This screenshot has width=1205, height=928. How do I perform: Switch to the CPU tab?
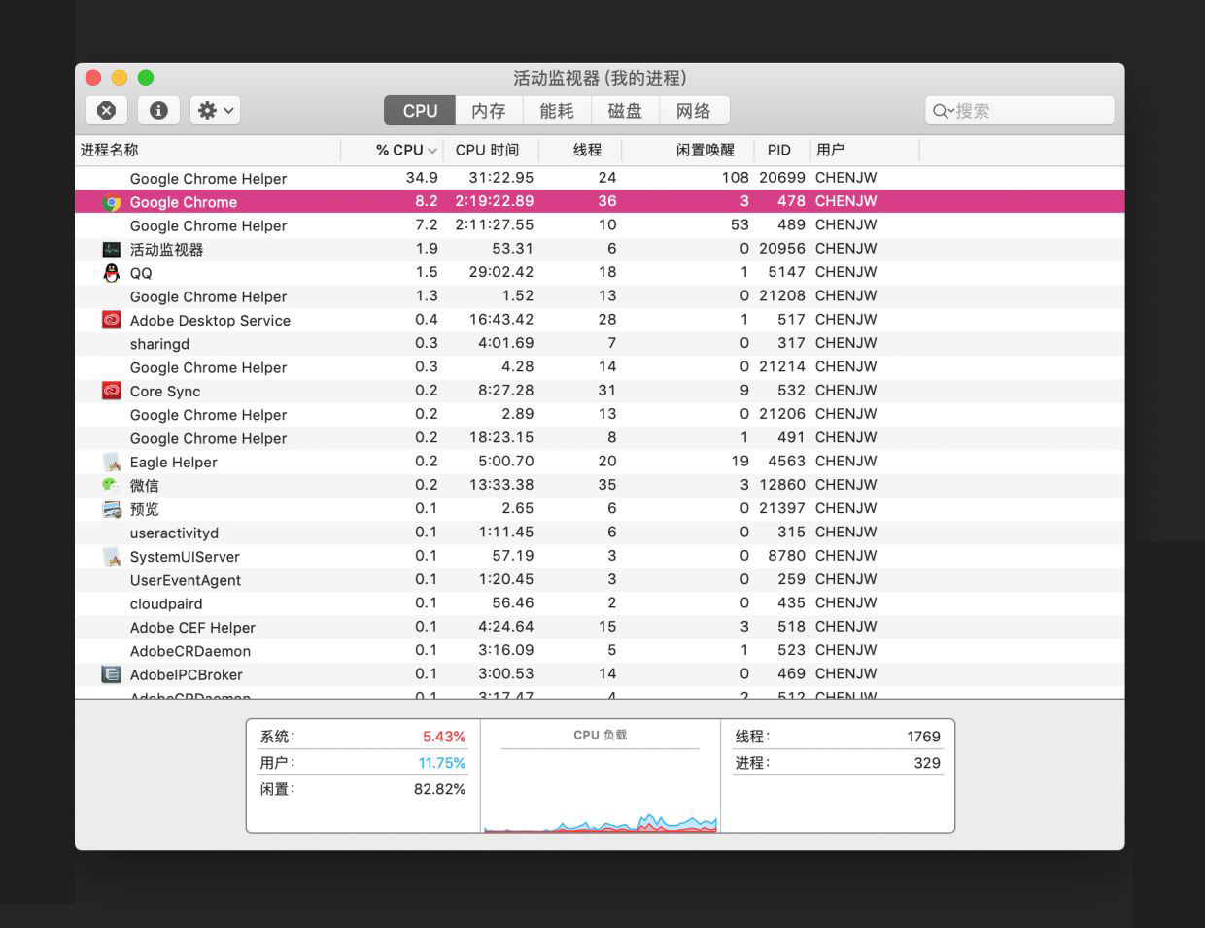coord(420,111)
